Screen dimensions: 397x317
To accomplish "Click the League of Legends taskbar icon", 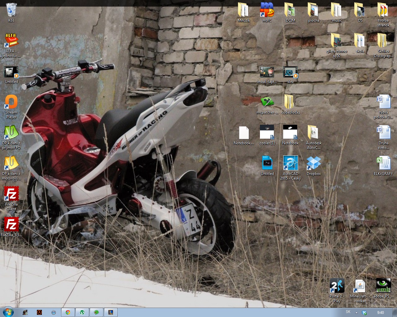I will [x=110, y=312].
